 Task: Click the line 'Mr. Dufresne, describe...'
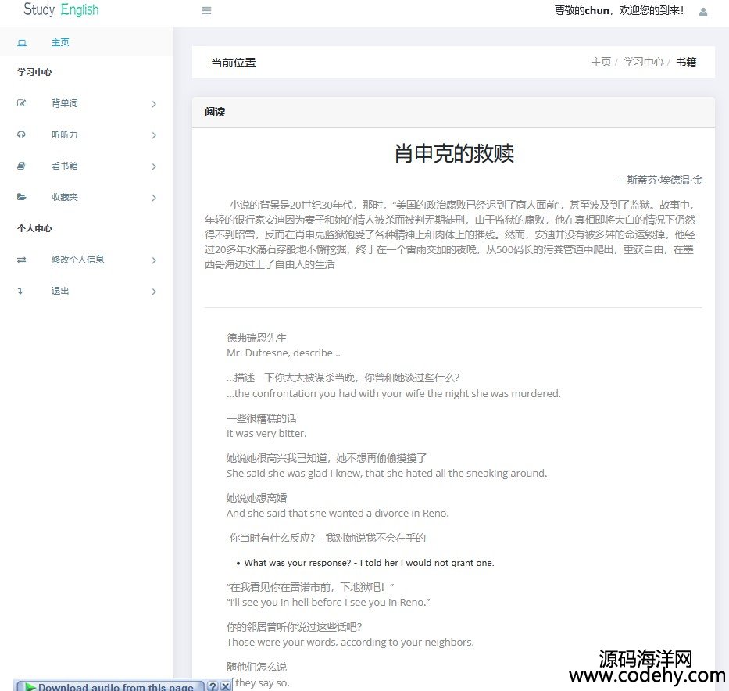point(284,353)
